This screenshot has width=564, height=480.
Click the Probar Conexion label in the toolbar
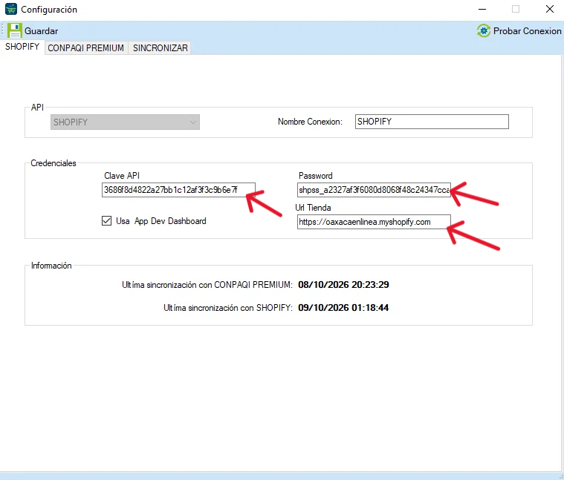tap(527, 31)
